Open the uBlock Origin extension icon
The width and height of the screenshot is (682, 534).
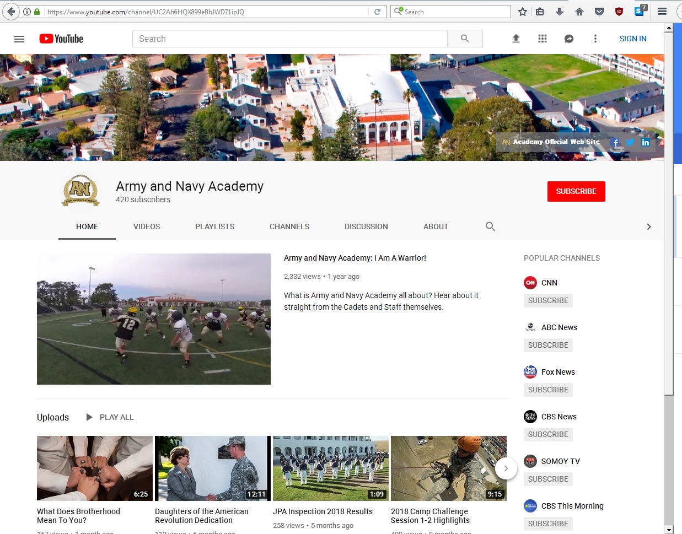(x=619, y=12)
